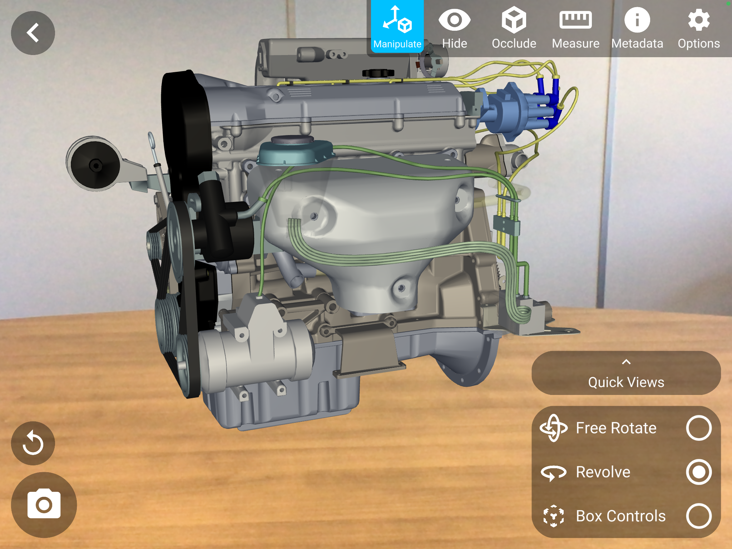The width and height of the screenshot is (732, 549).
Task: Click the Box Controls label
Action: pyautogui.click(x=620, y=516)
